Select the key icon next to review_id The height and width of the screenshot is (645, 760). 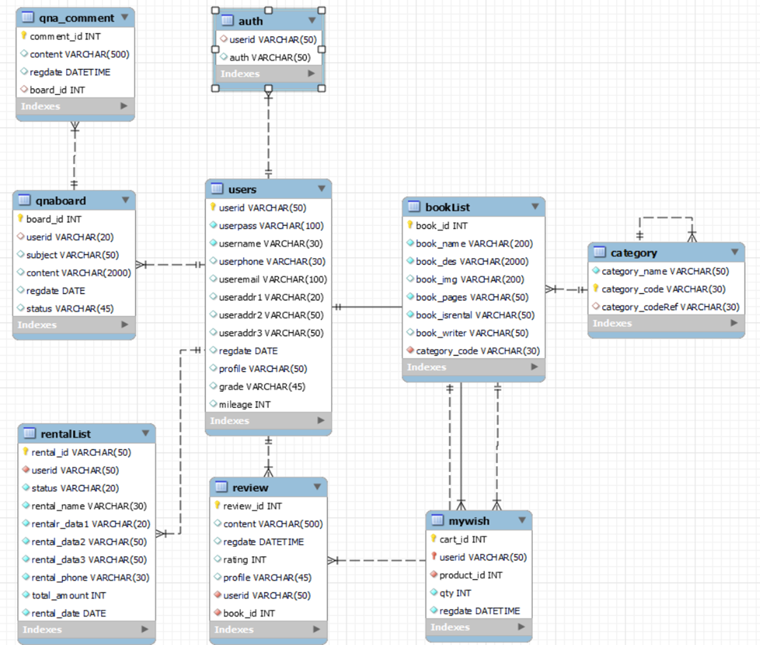tap(217, 506)
